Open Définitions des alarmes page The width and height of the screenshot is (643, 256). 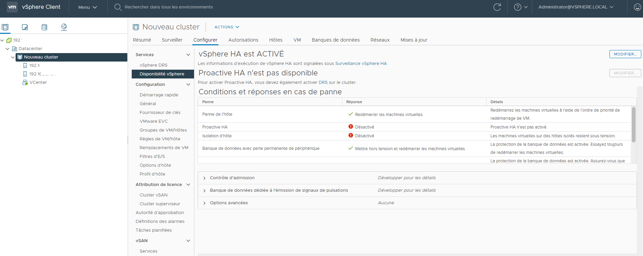160,222
